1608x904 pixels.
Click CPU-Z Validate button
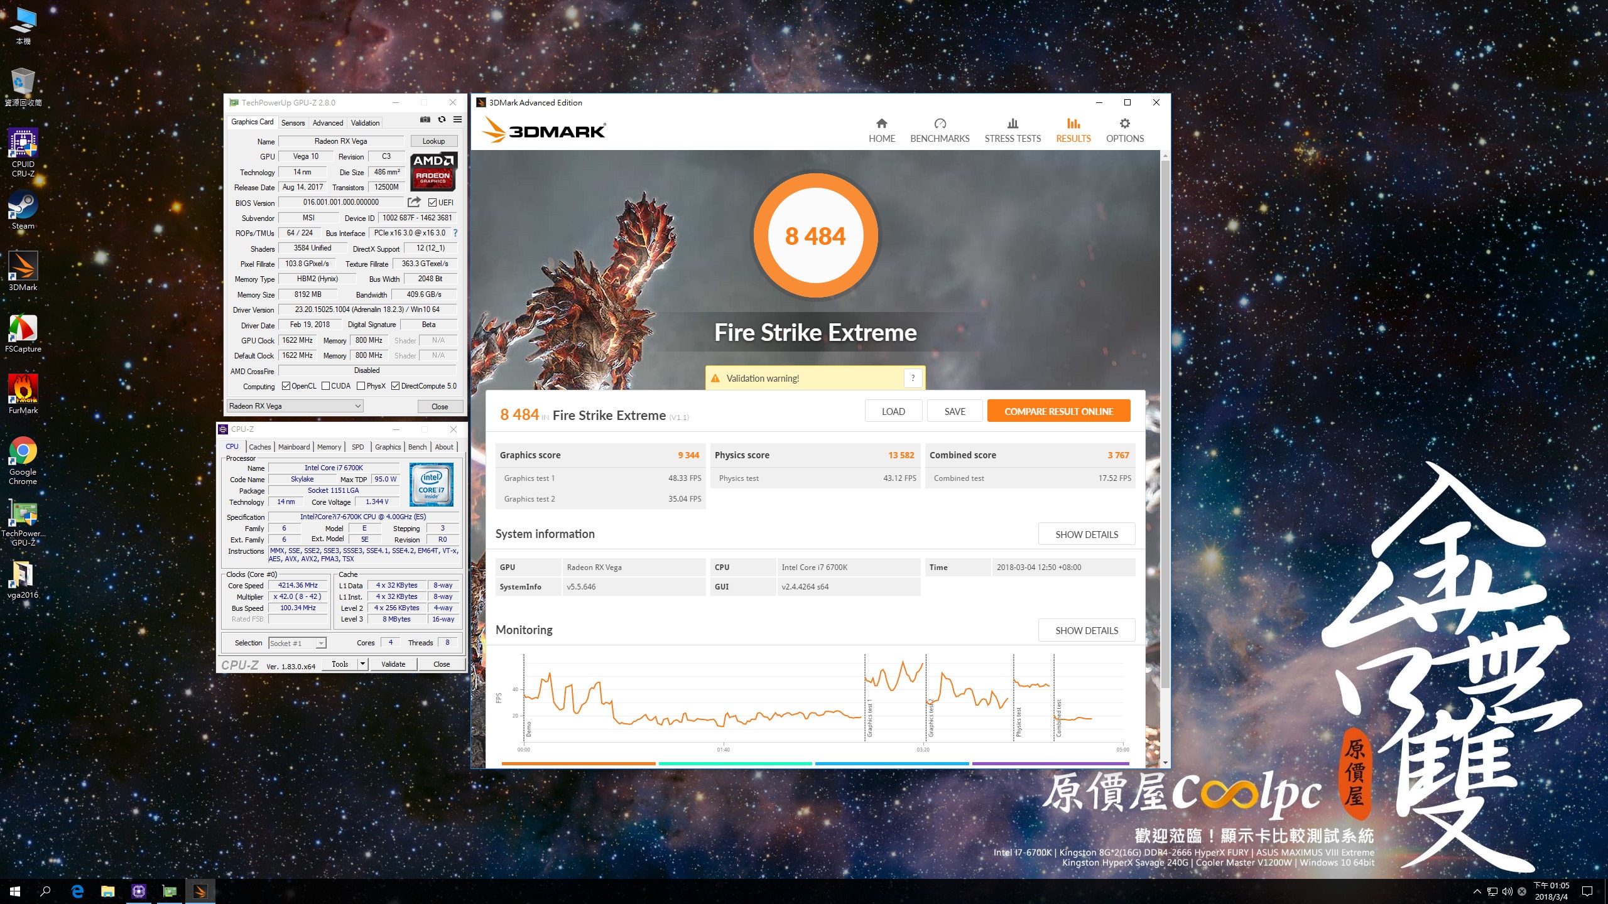pos(393,664)
